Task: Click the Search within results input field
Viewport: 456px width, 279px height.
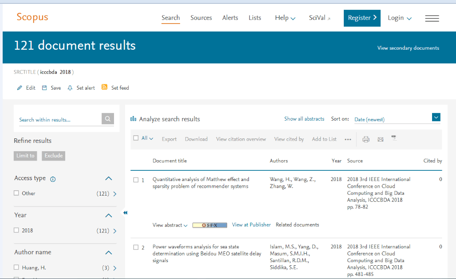Action: (x=60, y=120)
